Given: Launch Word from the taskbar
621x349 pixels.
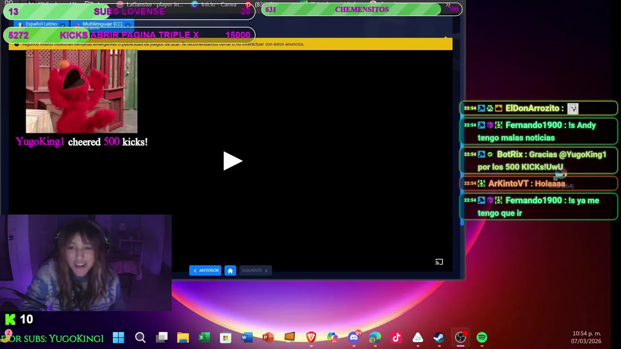Looking at the screenshot, I should pos(247,337).
